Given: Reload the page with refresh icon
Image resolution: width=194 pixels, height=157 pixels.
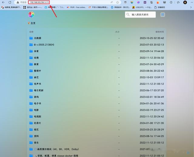Looking at the screenshot, I should pyautogui.click(x=10, y=2).
